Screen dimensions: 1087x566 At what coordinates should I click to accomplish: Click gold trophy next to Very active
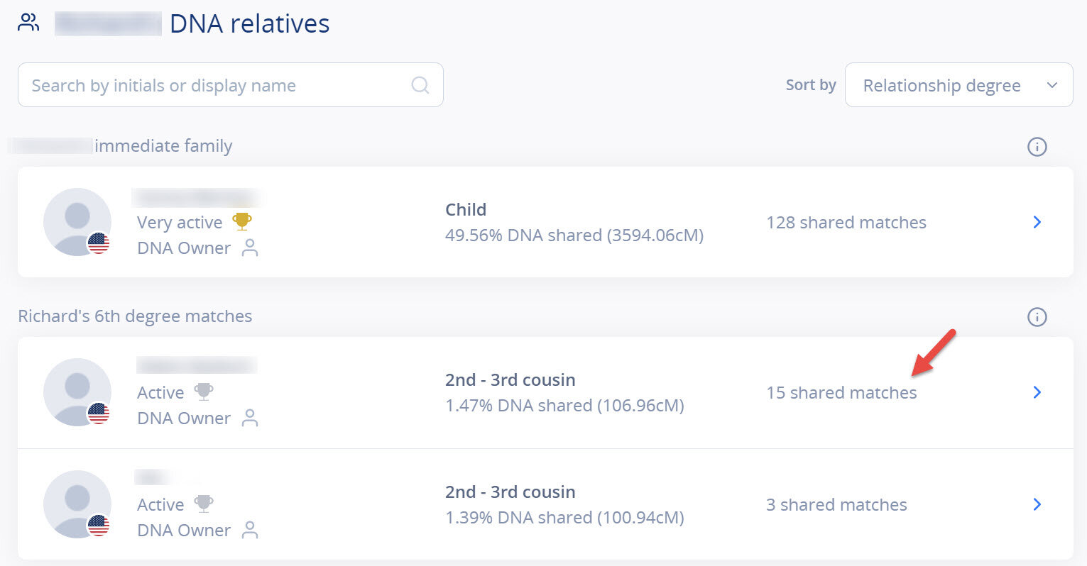[242, 221]
